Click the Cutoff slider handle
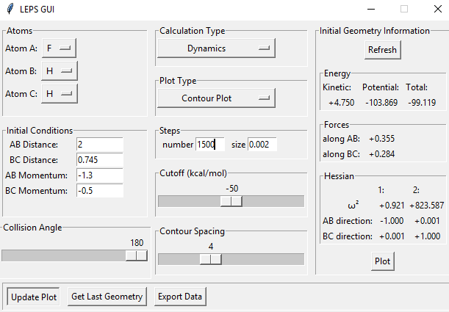Viewport: 449px width, 312px height. [231, 201]
